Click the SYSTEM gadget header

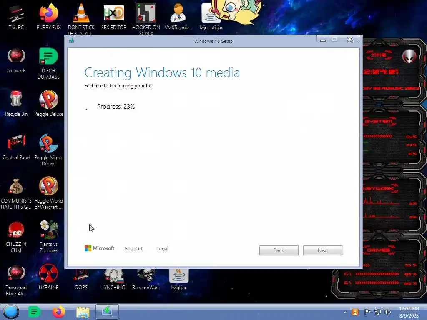pos(379,121)
